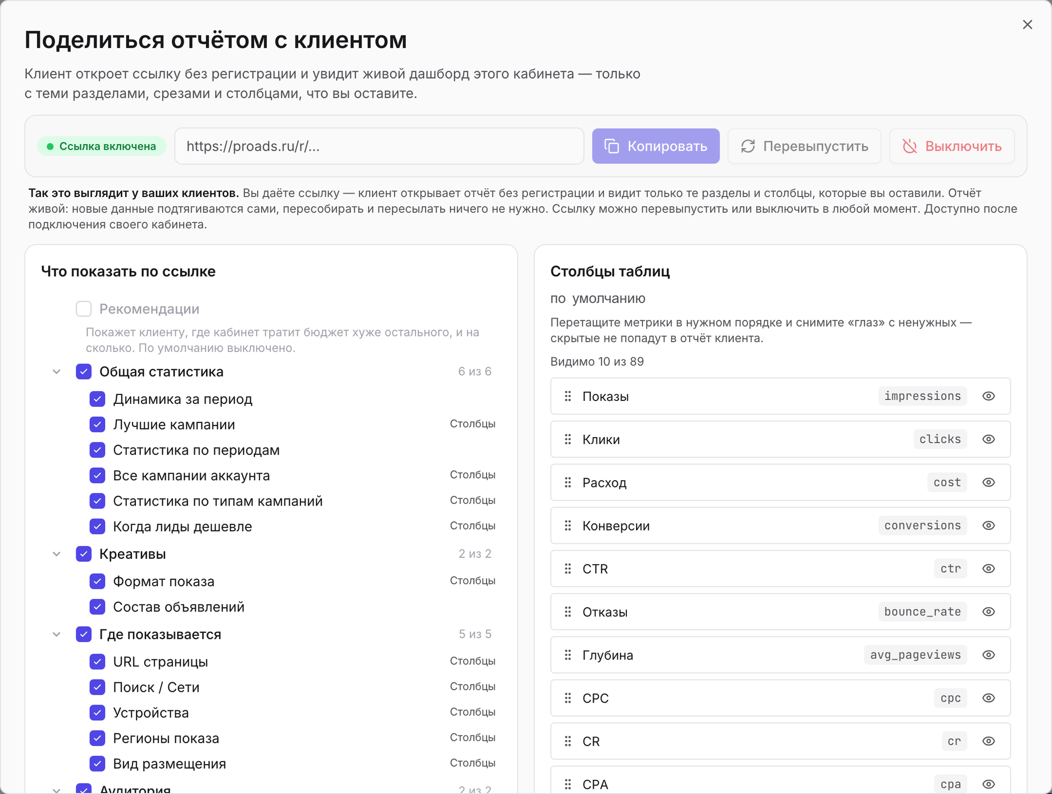Uncheck Когда лиды дешевле
The width and height of the screenshot is (1052, 794).
(x=97, y=526)
